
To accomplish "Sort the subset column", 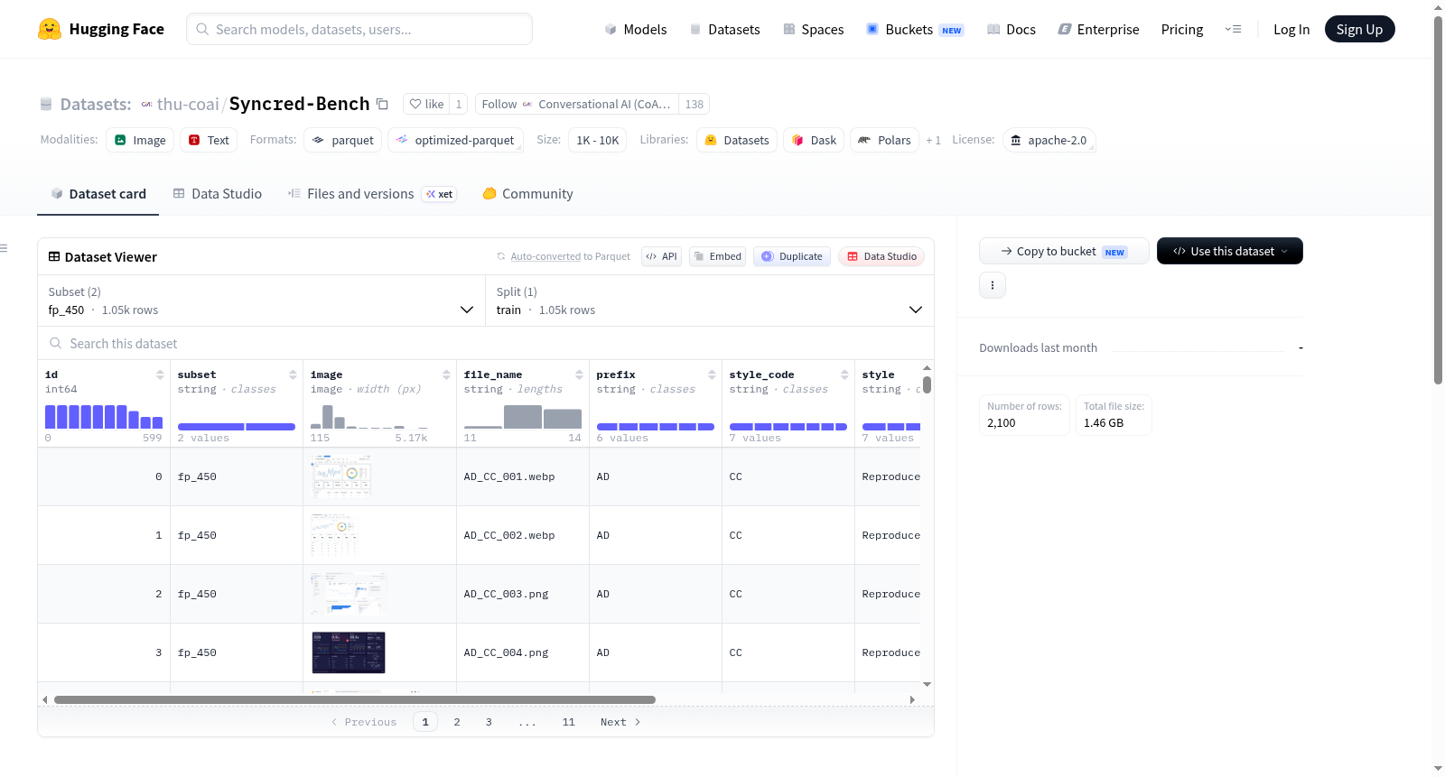I will [293, 375].
